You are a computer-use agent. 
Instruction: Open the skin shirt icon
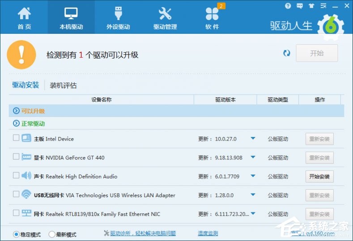(x=311, y=6)
